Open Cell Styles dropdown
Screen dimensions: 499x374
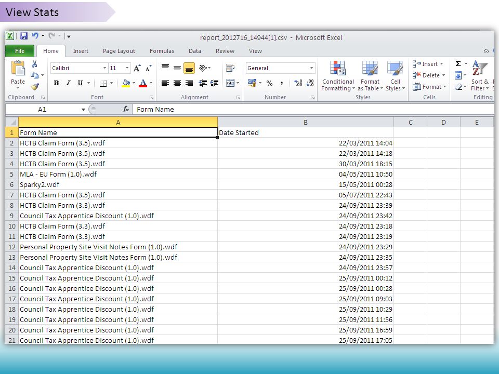(395, 76)
